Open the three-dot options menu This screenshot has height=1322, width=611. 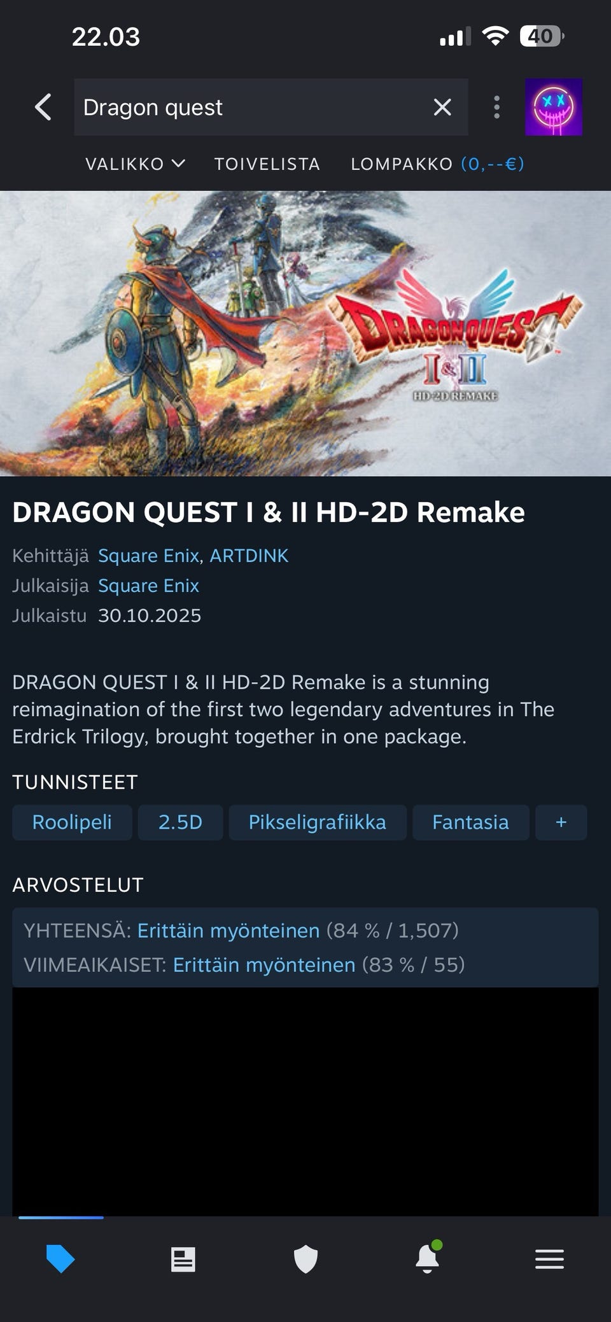[497, 107]
